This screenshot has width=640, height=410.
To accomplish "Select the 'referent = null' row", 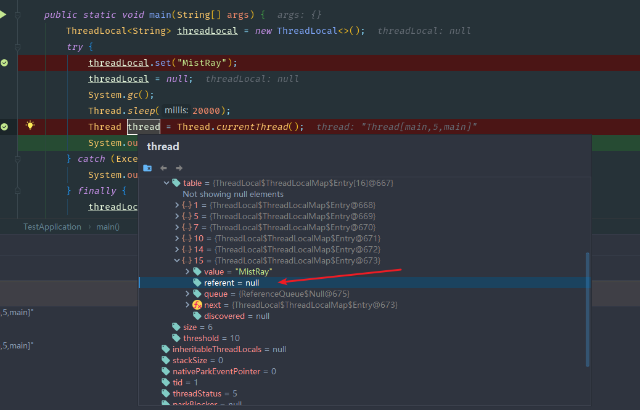I will coord(363,283).
